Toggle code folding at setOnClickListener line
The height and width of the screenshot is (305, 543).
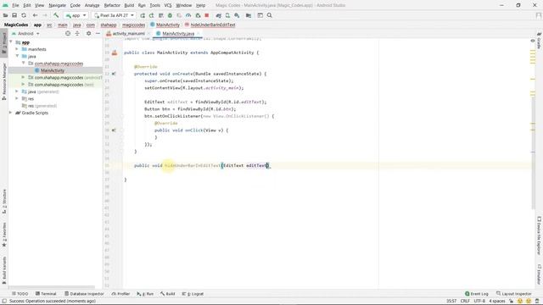122,116
